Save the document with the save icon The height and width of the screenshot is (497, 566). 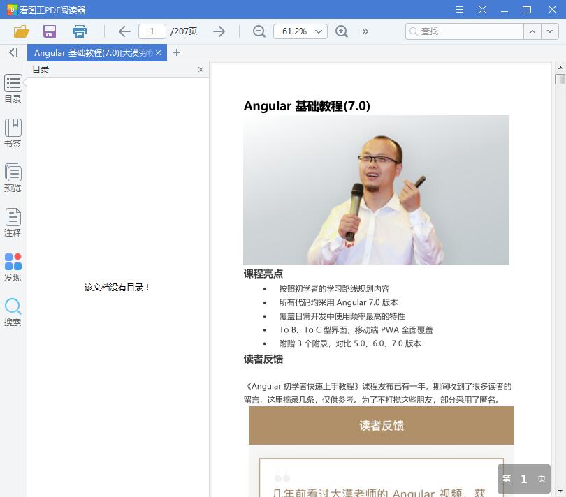pyautogui.click(x=49, y=31)
